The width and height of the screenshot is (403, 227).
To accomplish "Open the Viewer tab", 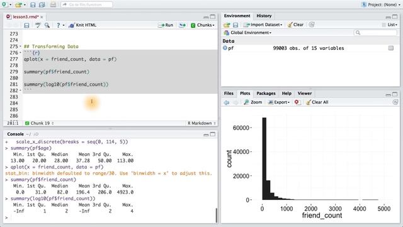I will click(305, 93).
